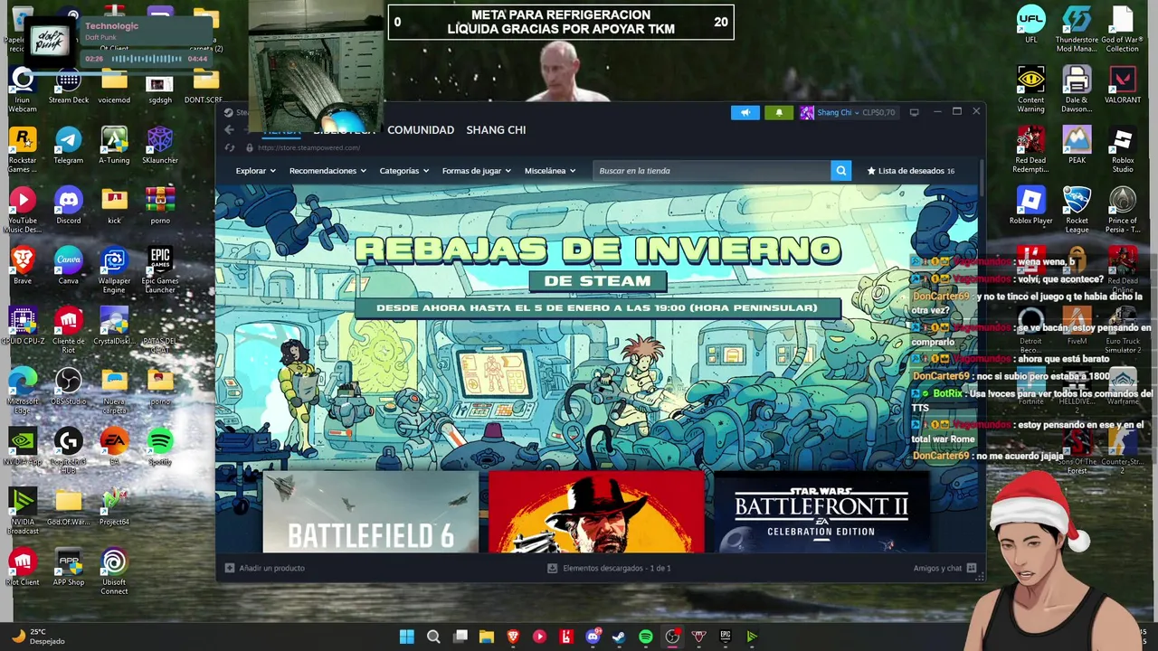Open Cliente de Riot desktop shortcut

pos(69,330)
